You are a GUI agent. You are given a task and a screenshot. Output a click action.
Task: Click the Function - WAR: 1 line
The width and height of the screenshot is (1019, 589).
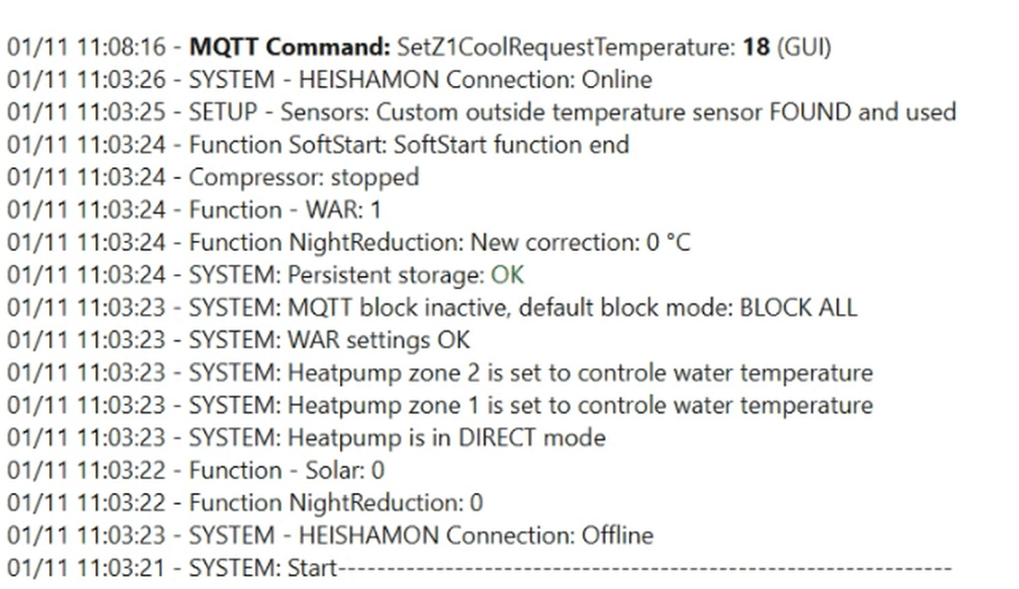click(x=194, y=210)
